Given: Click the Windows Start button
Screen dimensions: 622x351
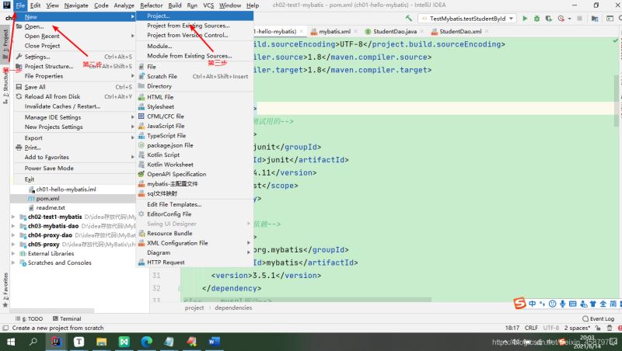Looking at the screenshot, I should coord(11,342).
